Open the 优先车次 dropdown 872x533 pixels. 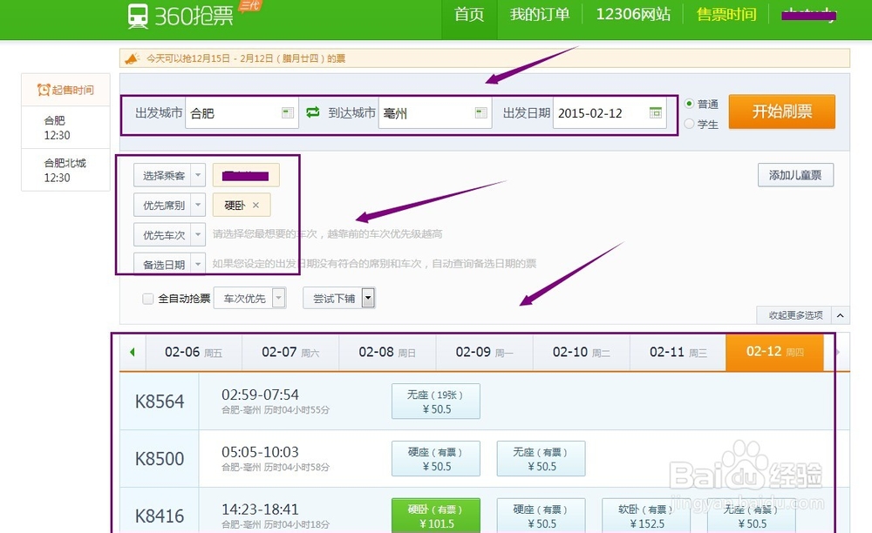coord(168,233)
